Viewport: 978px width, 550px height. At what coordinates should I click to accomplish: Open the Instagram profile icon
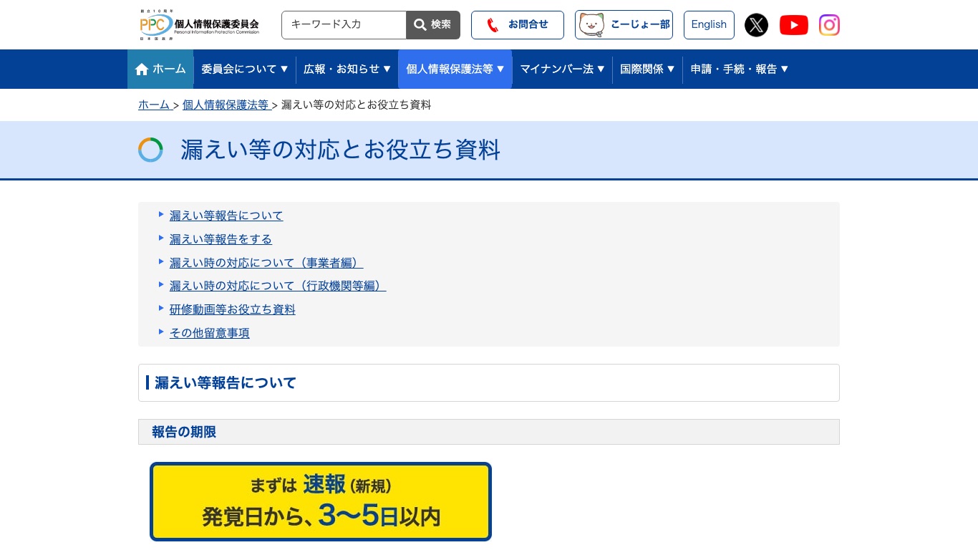point(829,25)
